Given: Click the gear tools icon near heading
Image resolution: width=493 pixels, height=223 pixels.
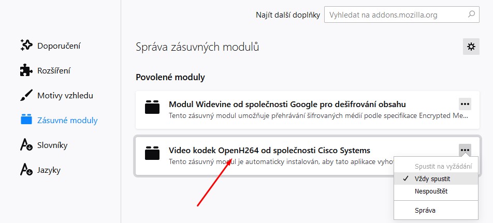Looking at the screenshot, I should click(471, 47).
